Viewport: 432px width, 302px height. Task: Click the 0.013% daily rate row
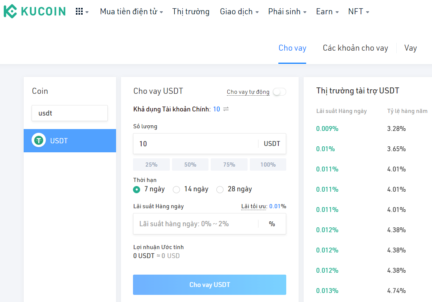pyautogui.click(x=327, y=291)
